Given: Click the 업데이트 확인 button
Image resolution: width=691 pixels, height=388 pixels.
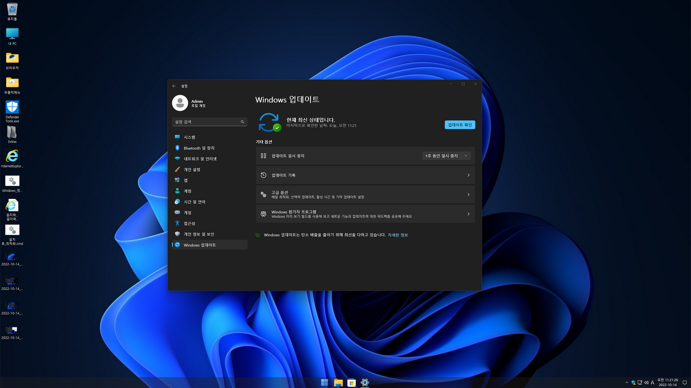Looking at the screenshot, I should (460, 125).
